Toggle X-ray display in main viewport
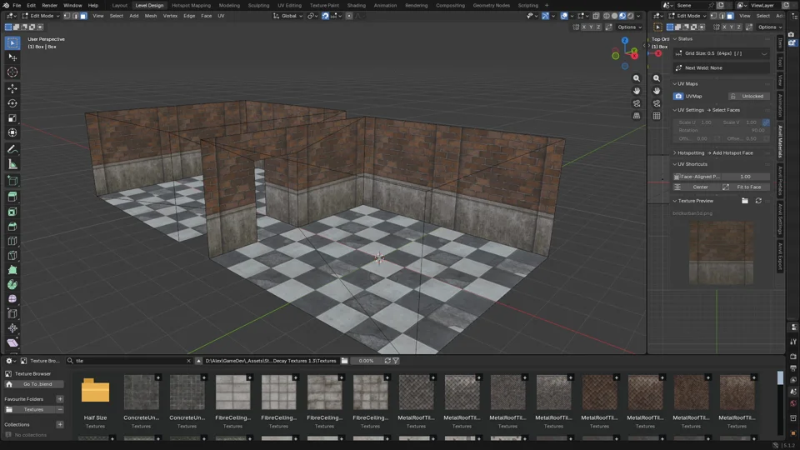The image size is (800, 450). (595, 16)
